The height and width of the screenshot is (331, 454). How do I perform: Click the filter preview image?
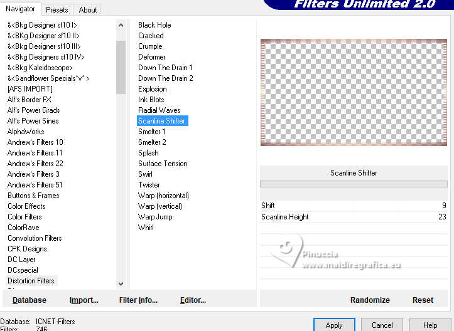pos(354,93)
